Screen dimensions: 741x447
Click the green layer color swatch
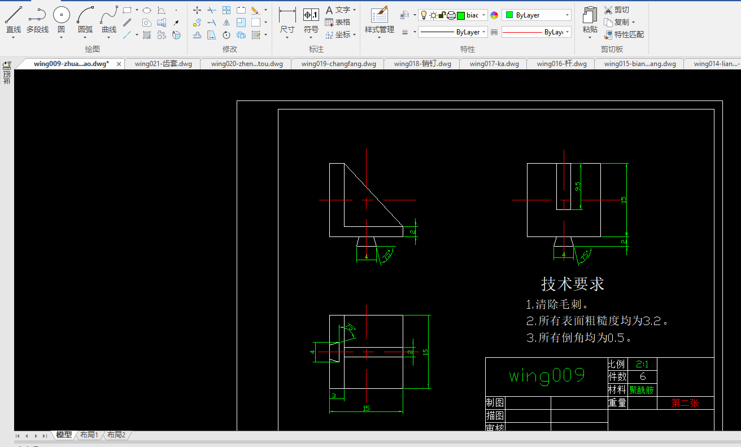[461, 15]
